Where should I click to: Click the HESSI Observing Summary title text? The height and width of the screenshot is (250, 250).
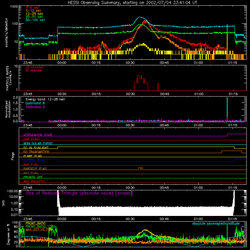132,3
